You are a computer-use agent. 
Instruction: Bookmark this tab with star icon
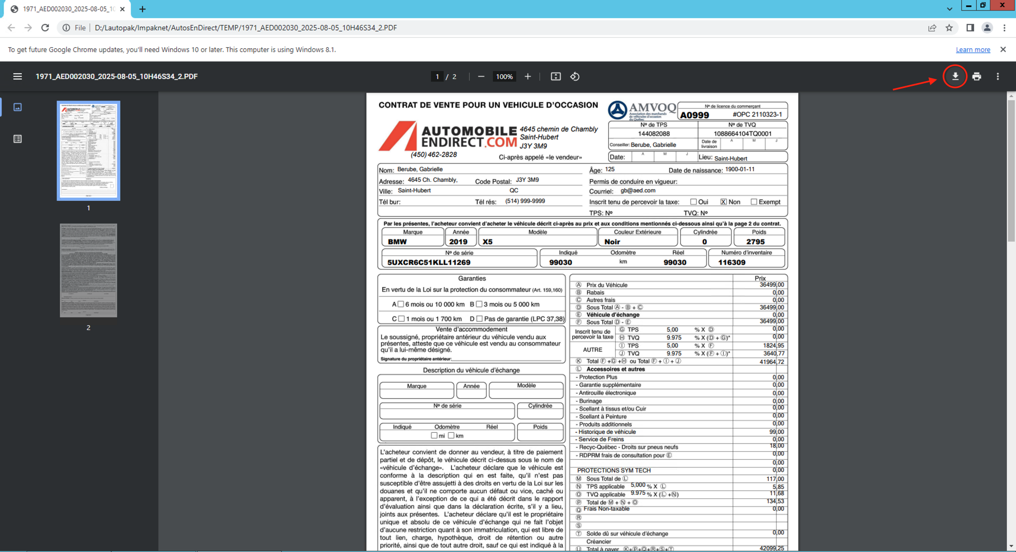[x=949, y=28]
